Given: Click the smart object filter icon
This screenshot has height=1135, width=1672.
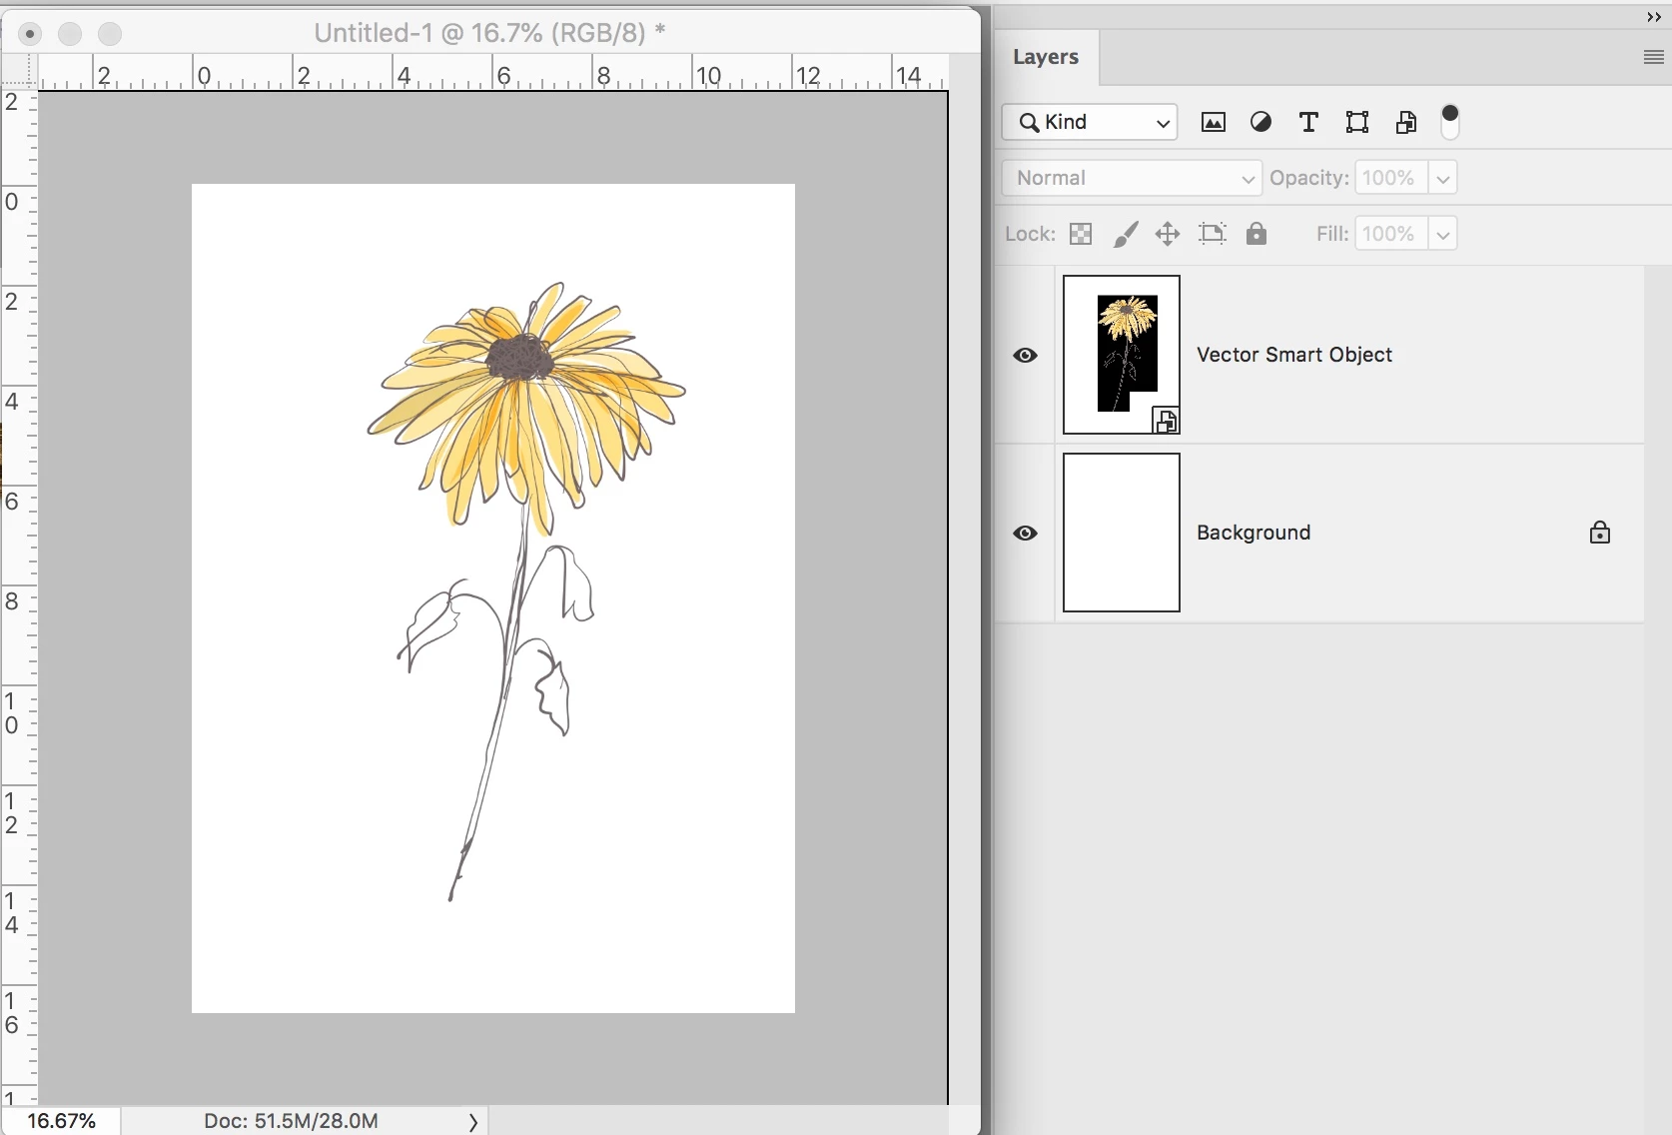Looking at the screenshot, I should coord(1405,123).
